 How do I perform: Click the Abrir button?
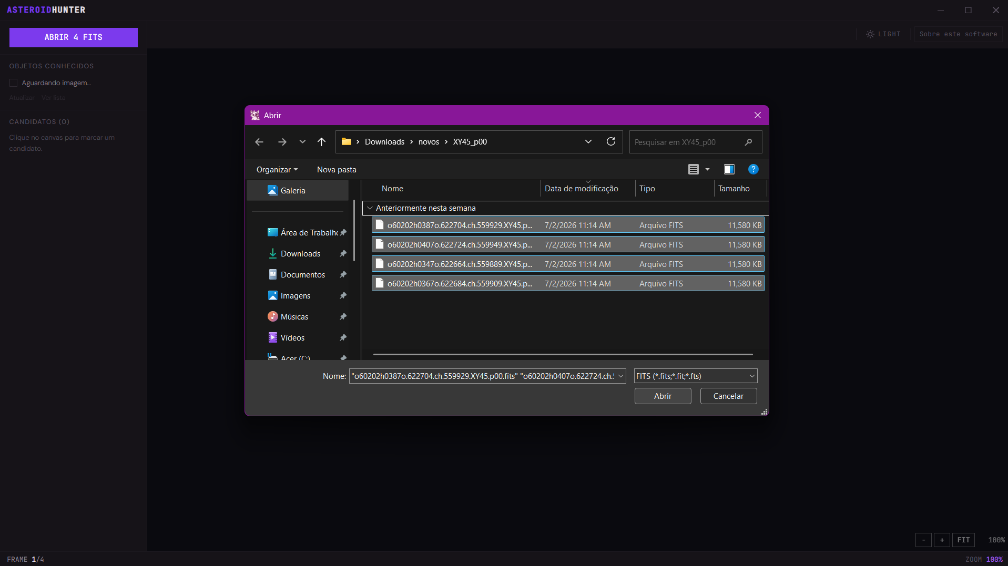pyautogui.click(x=663, y=396)
